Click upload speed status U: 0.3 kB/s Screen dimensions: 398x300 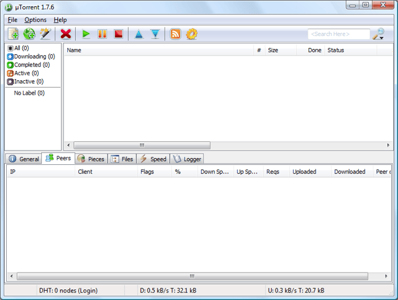(296, 290)
